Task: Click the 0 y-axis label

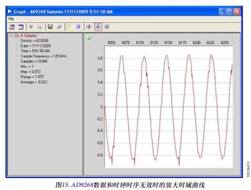Action: coord(102,107)
